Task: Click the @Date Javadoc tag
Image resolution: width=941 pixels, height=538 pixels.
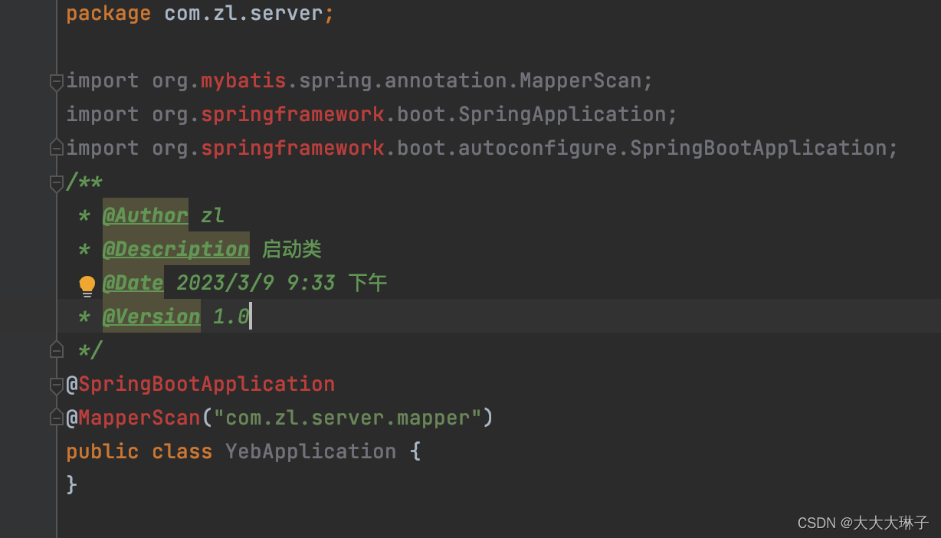Action: tap(133, 283)
